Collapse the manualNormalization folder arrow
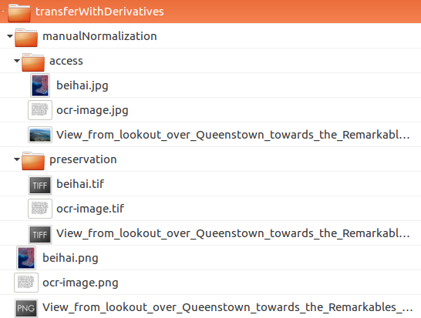 click(x=10, y=36)
